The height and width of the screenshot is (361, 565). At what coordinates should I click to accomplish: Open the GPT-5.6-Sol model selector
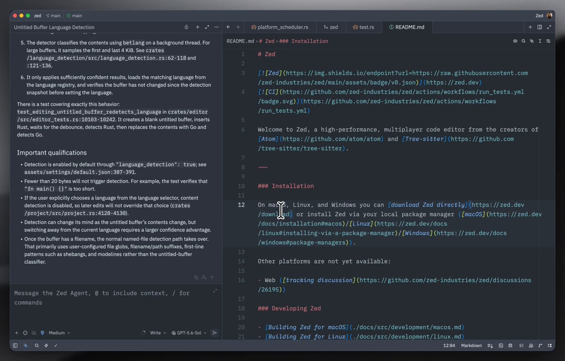click(x=189, y=333)
